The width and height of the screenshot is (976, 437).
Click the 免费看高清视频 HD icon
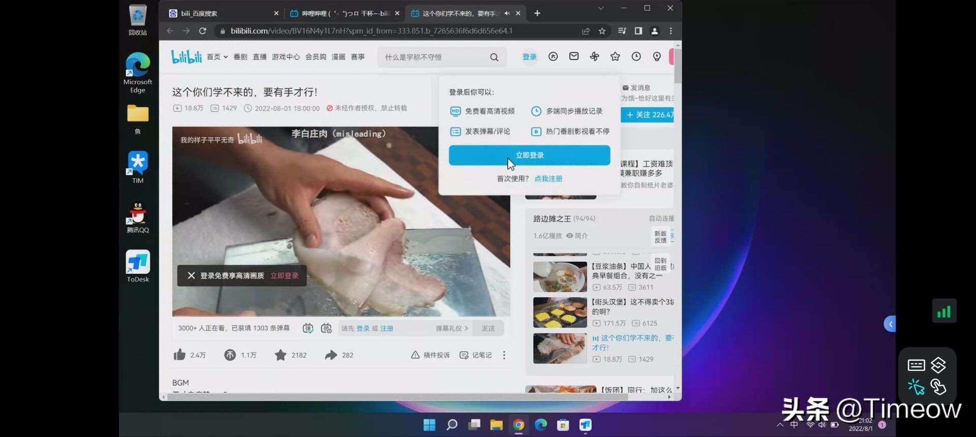(455, 111)
